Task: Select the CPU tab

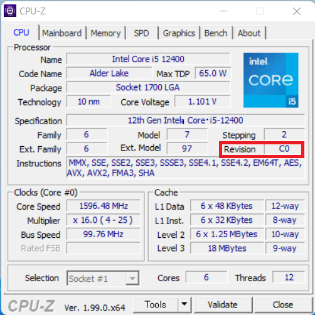Action: pos(21,33)
